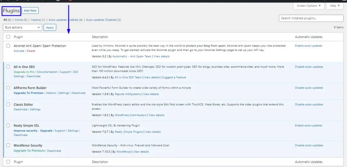The image size is (347, 167).
Task: Disable auto-updates for All in One SEO
Action: point(309,67)
